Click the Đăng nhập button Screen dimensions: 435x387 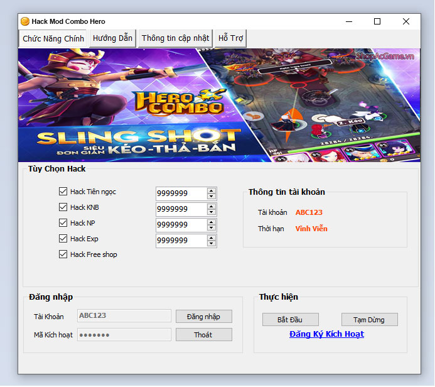pos(203,317)
